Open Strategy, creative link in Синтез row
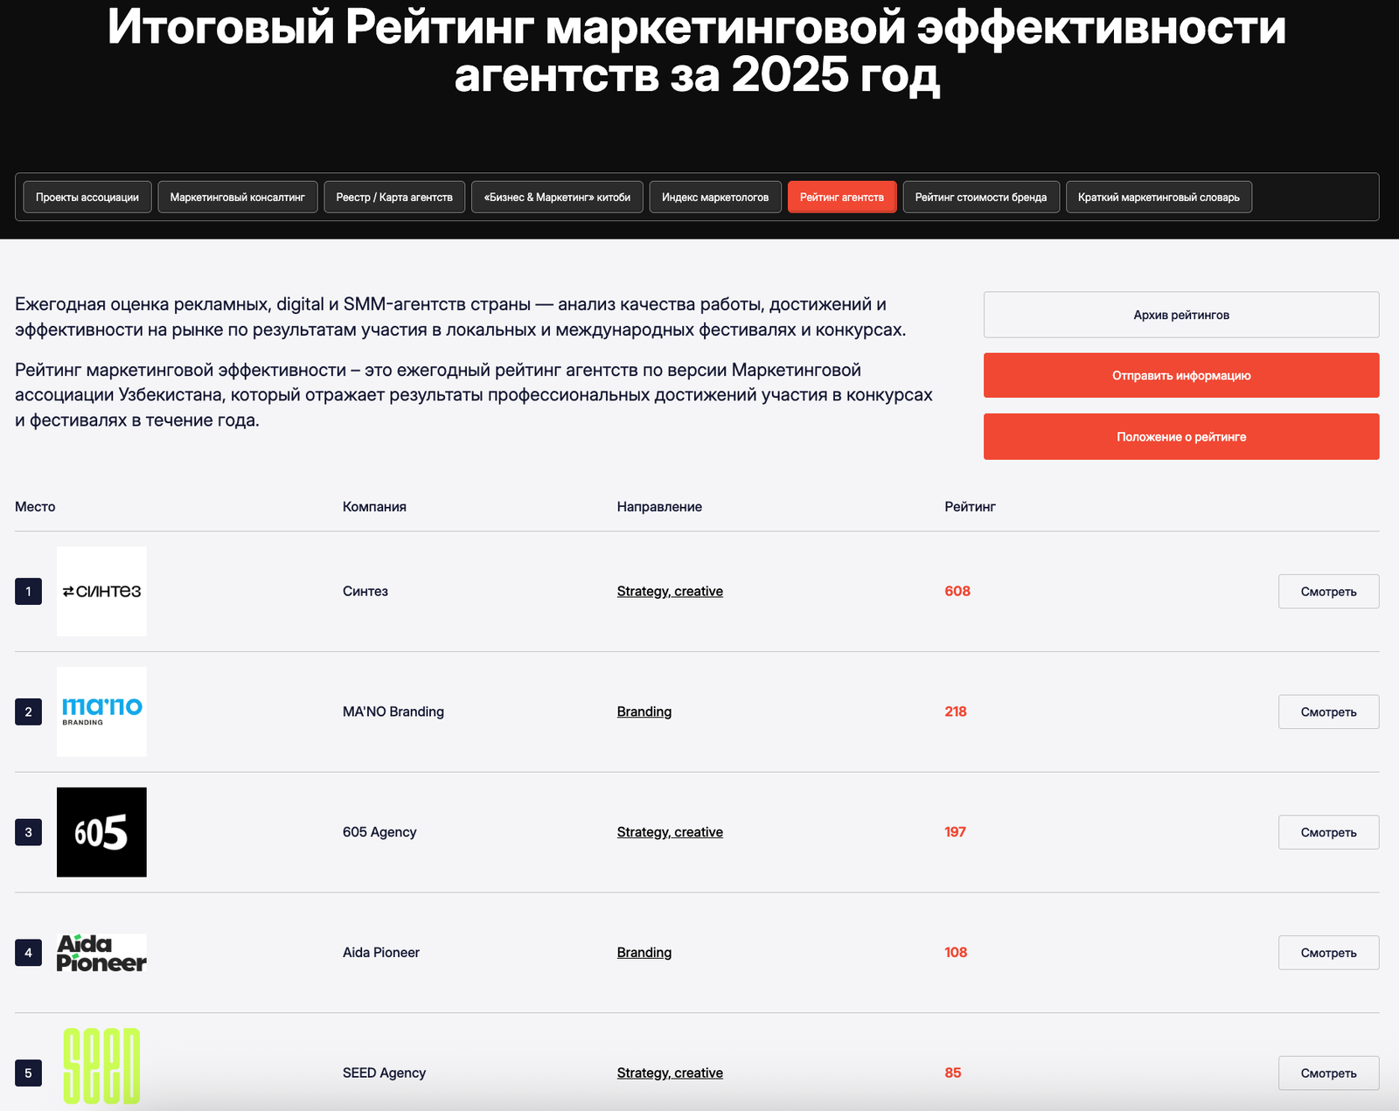This screenshot has width=1399, height=1111. [670, 592]
